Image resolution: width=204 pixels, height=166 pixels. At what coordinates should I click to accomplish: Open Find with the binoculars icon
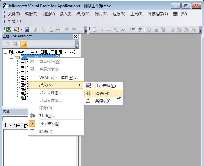(58, 29)
